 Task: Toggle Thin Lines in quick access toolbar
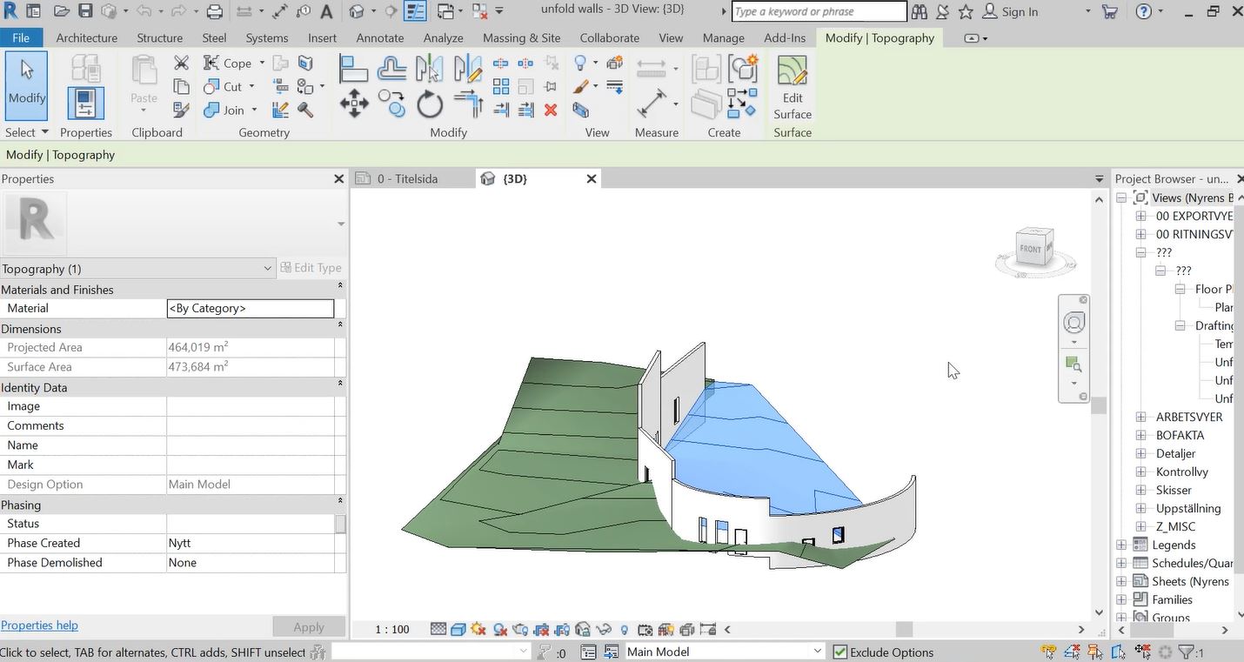(415, 12)
